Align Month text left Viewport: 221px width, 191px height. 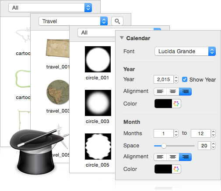pos(160,157)
